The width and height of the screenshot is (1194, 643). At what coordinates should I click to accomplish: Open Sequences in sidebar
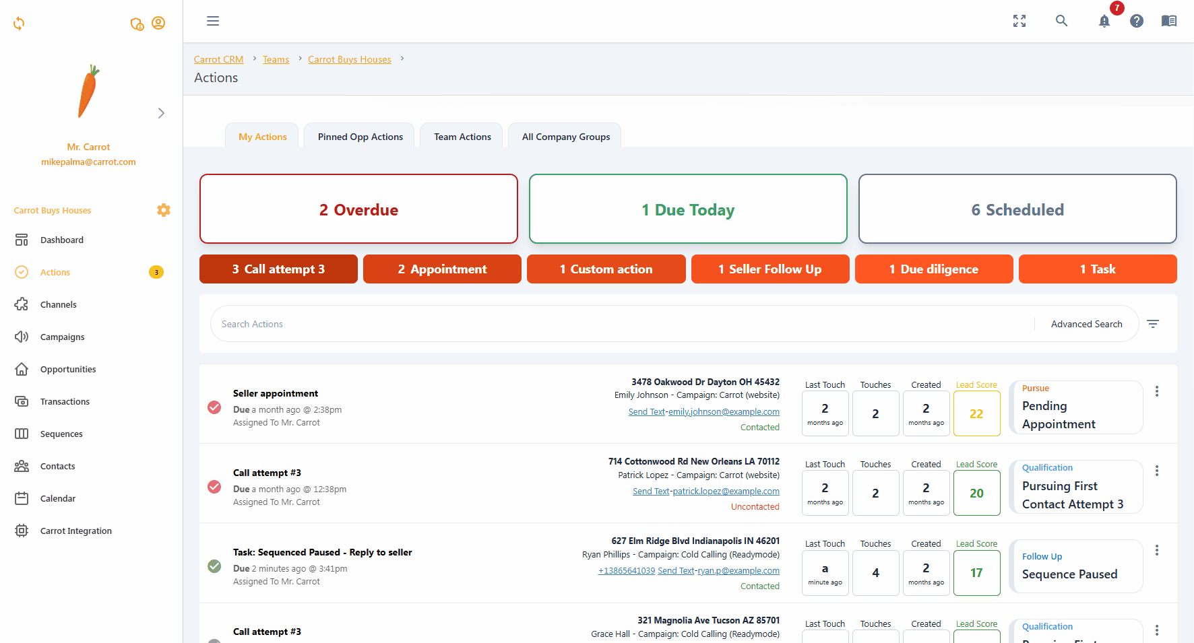click(x=61, y=434)
